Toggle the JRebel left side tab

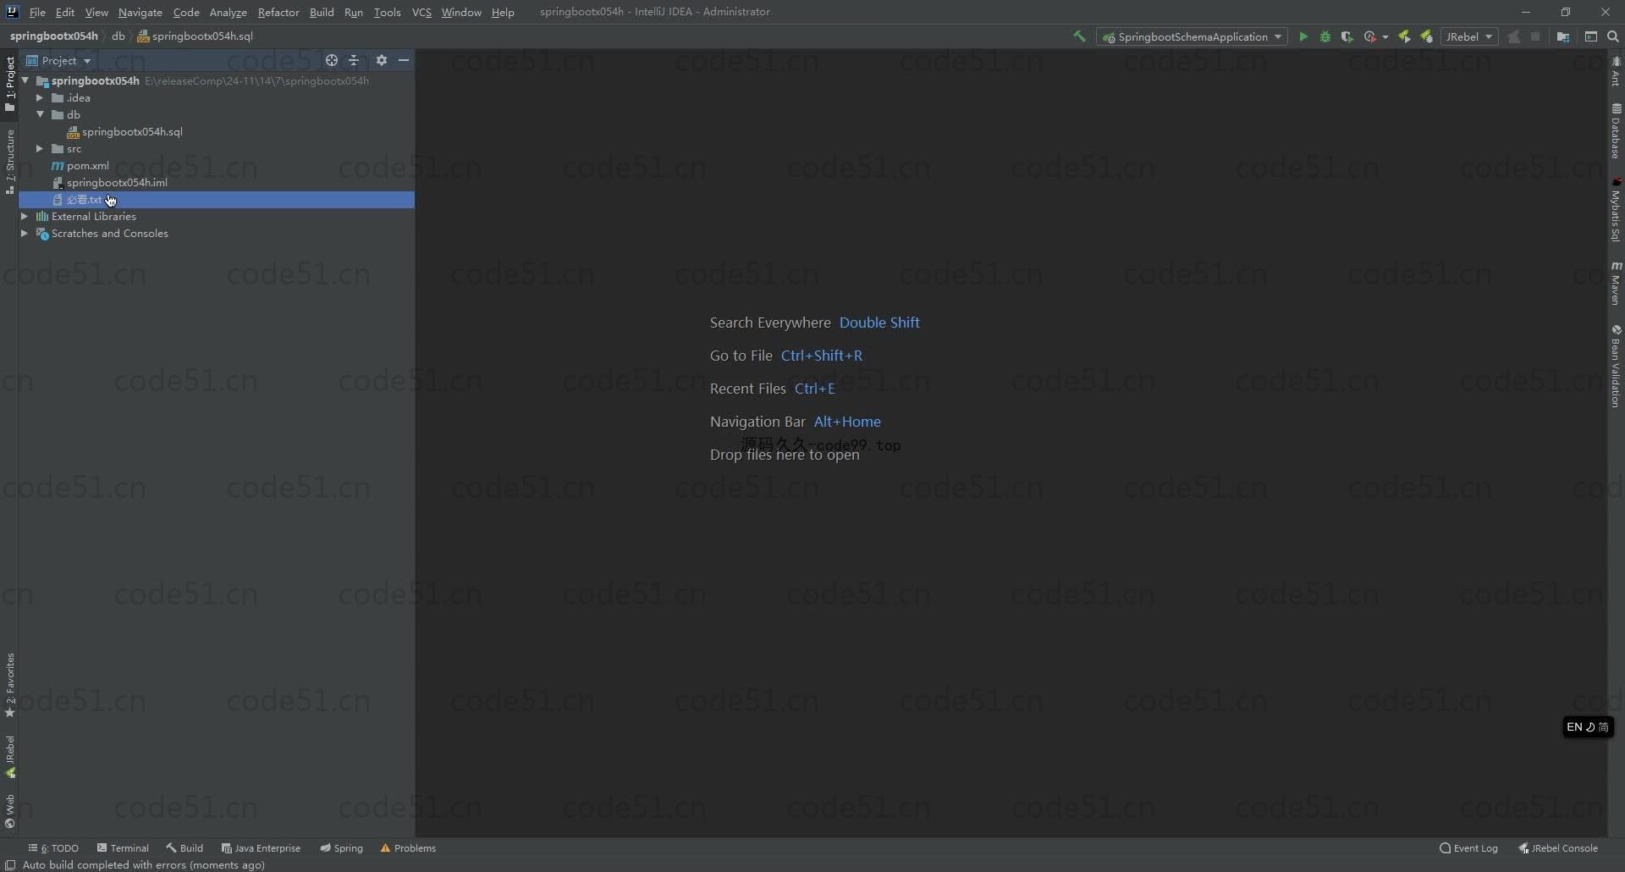pyautogui.click(x=9, y=756)
